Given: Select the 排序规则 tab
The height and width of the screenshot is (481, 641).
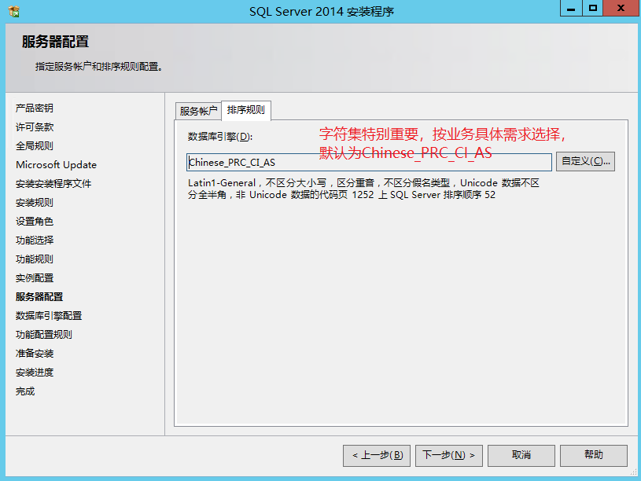Looking at the screenshot, I should [x=246, y=110].
